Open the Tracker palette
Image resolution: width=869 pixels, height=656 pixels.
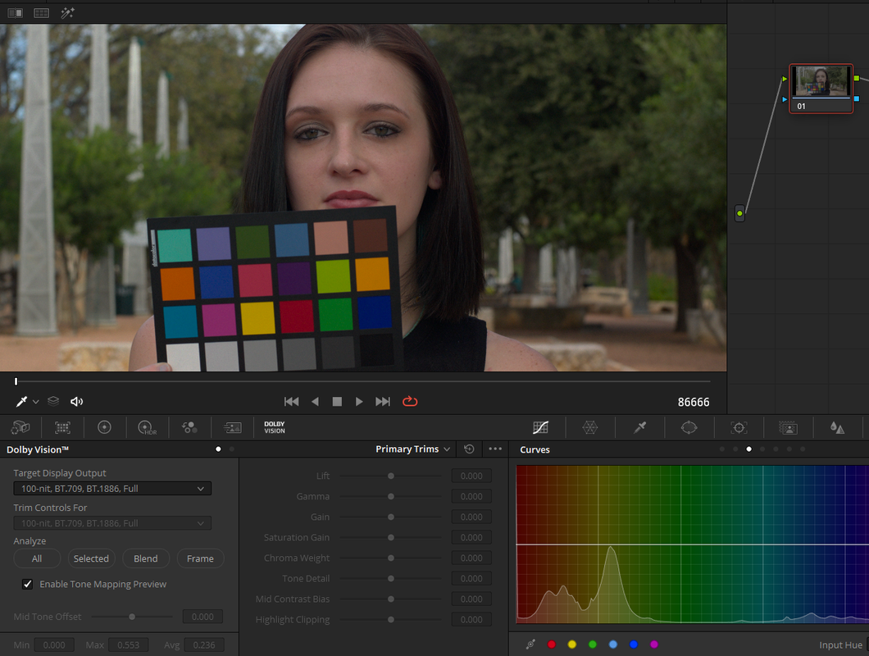739,427
